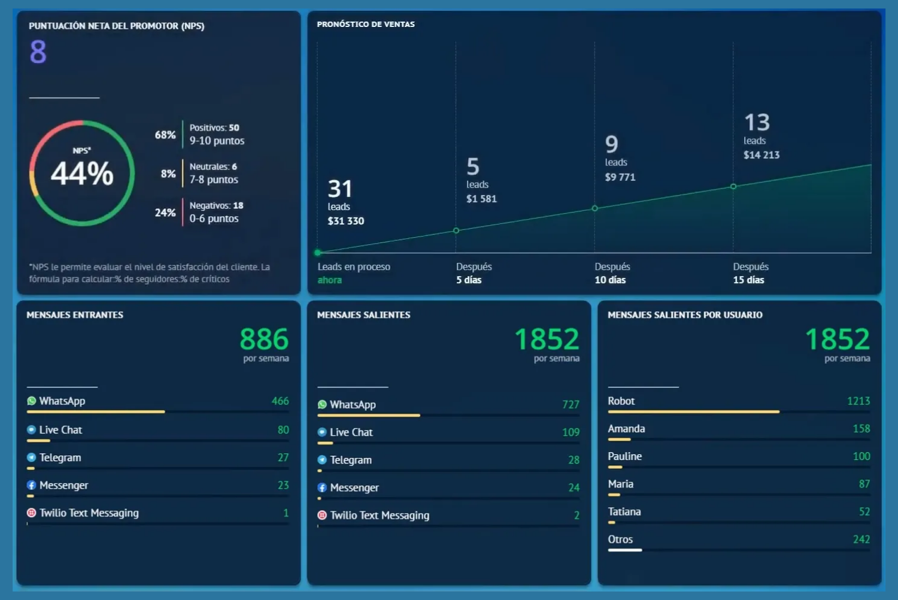Click the '9 leads' forecast figure
This screenshot has width=898, height=600.
pos(616,150)
